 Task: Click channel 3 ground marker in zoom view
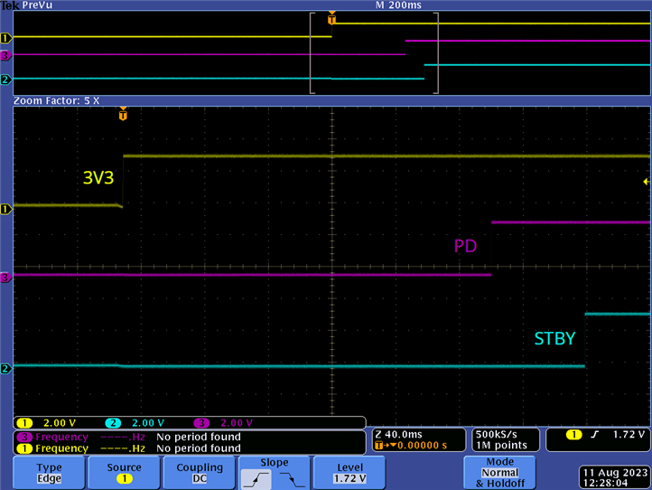tap(5, 278)
